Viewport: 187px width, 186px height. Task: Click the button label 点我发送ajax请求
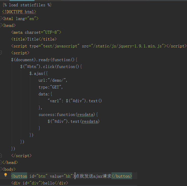pos(93,176)
